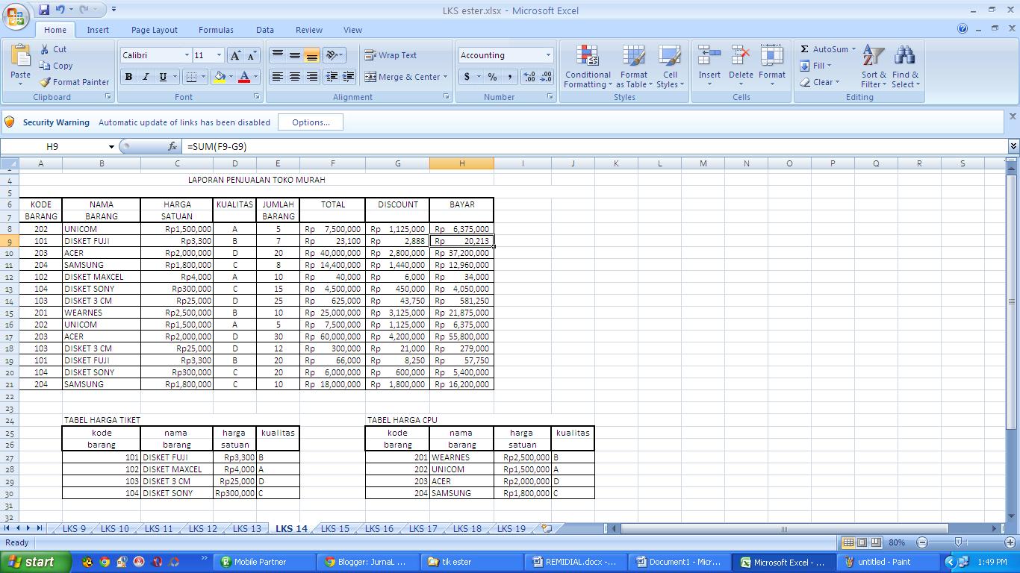Click the Delete cells icon

pos(741,57)
